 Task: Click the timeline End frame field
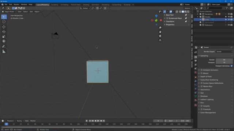point(185,121)
